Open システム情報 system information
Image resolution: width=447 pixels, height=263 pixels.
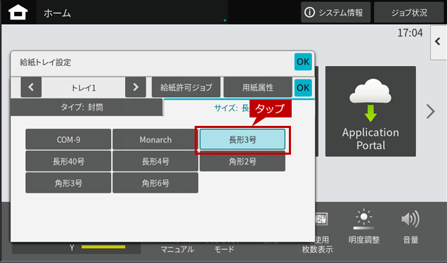pyautogui.click(x=335, y=12)
